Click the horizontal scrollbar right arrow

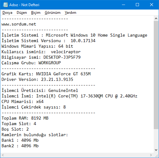[151, 155]
